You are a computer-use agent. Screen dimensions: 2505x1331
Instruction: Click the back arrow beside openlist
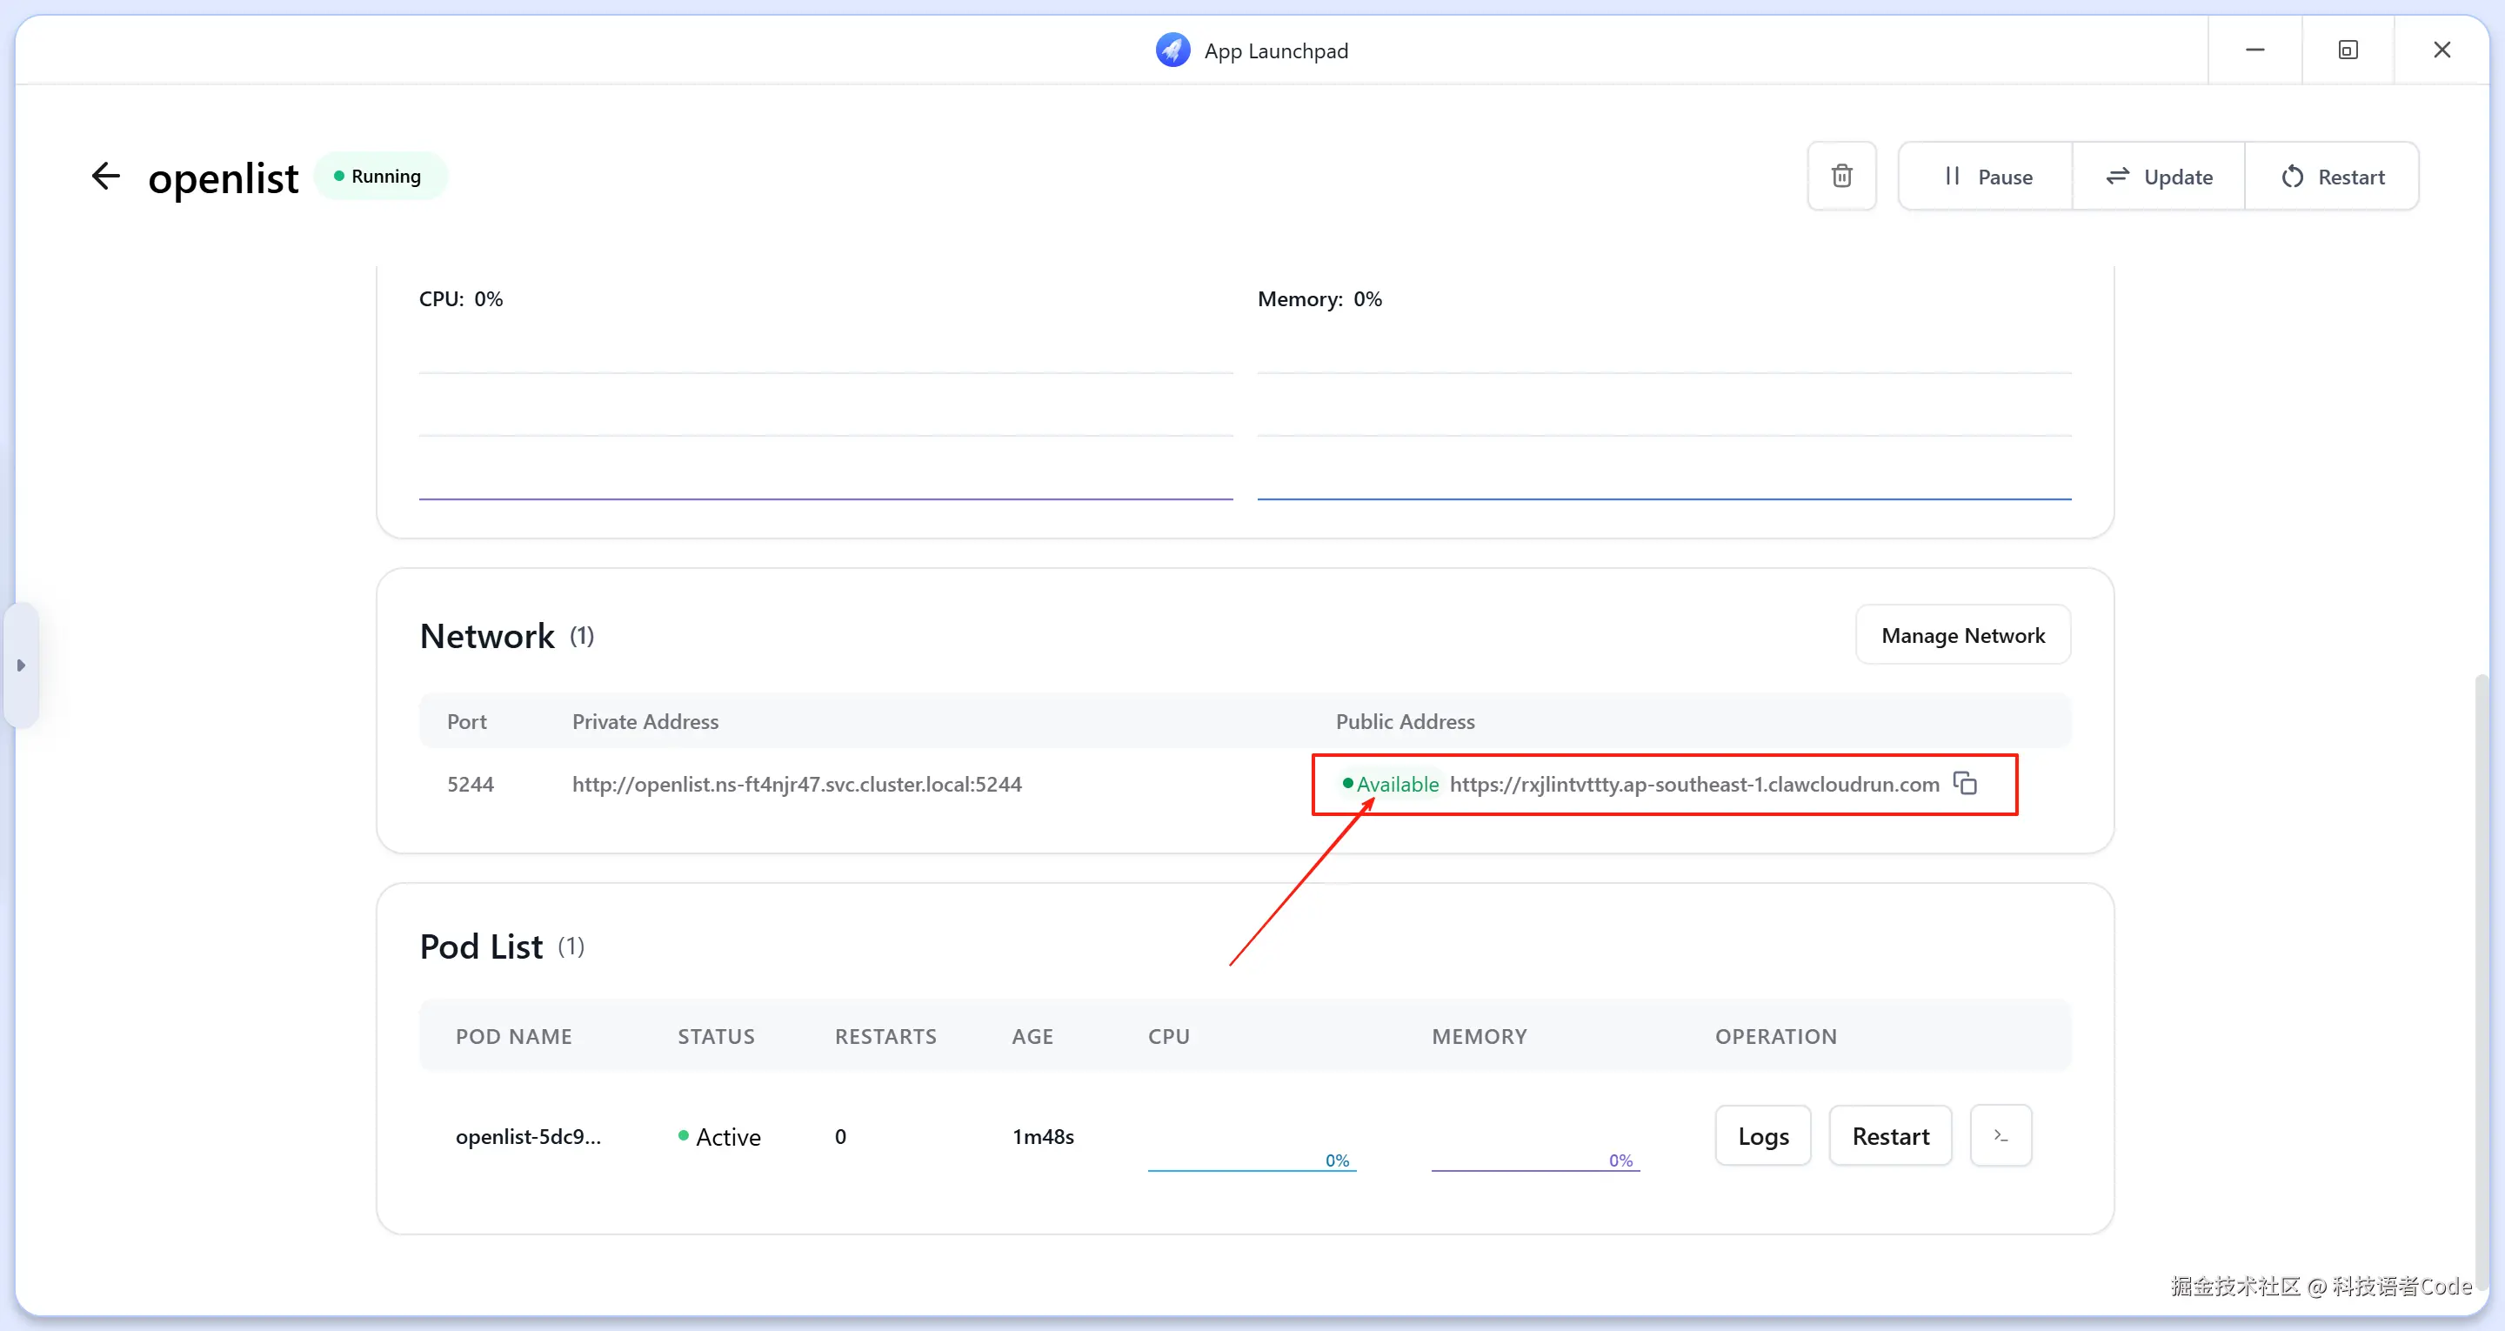(x=105, y=176)
